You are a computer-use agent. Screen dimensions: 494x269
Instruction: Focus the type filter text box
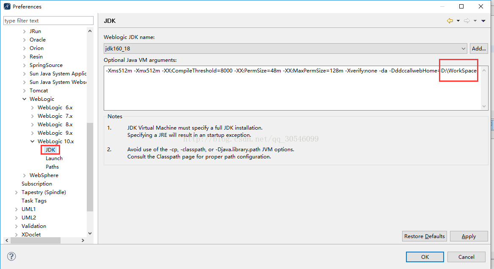tap(49, 20)
